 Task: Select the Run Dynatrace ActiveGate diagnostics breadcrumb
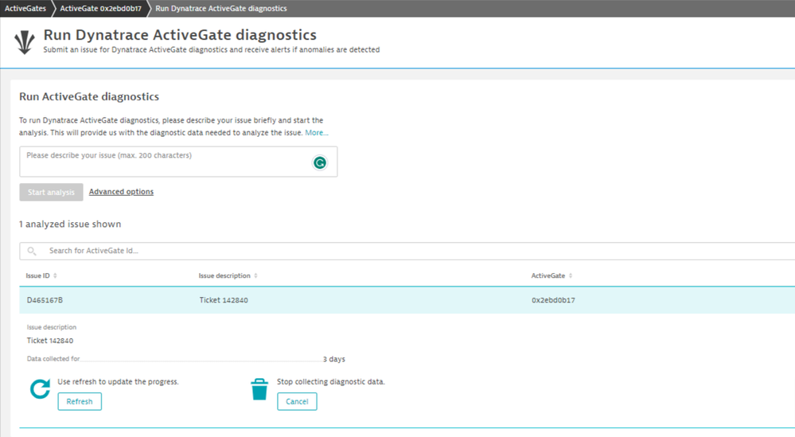(220, 8)
